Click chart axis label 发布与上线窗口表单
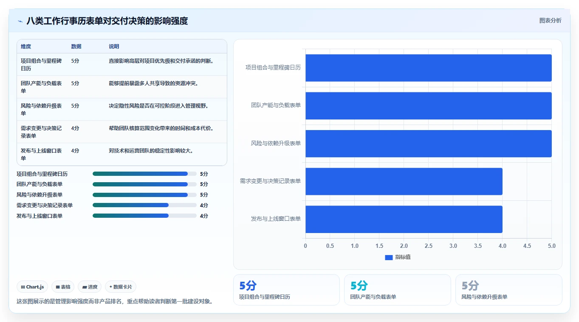 (276, 219)
